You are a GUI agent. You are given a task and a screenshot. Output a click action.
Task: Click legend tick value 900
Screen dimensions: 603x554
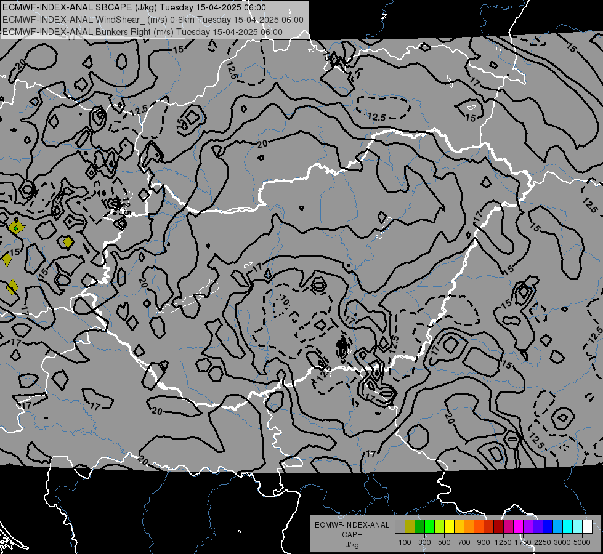coord(484,542)
